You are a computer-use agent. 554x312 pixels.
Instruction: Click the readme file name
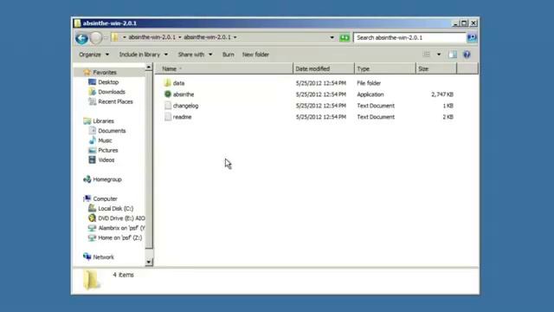click(182, 117)
